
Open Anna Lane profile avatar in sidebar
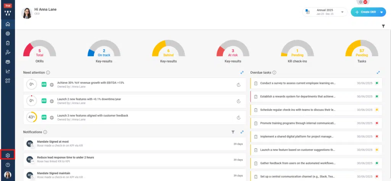tap(8, 175)
